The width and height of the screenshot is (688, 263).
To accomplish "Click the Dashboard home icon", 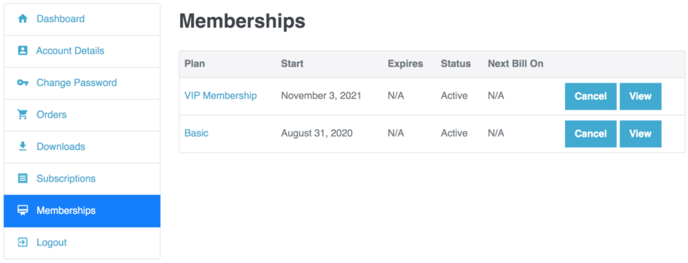I will [x=22, y=19].
